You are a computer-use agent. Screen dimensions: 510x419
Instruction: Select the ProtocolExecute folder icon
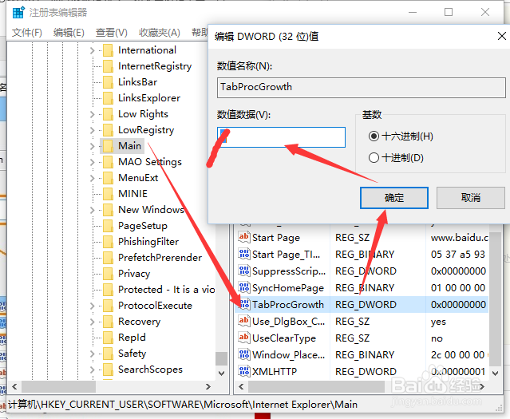(108, 305)
